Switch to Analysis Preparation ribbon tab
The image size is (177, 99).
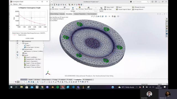point(80,14)
